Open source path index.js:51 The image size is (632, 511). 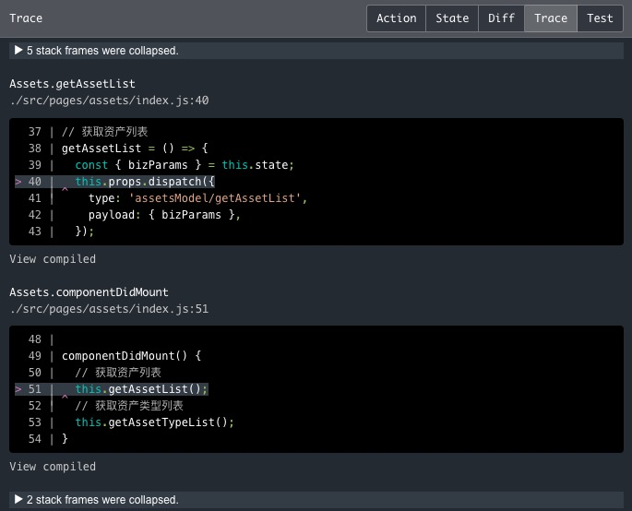click(110, 309)
